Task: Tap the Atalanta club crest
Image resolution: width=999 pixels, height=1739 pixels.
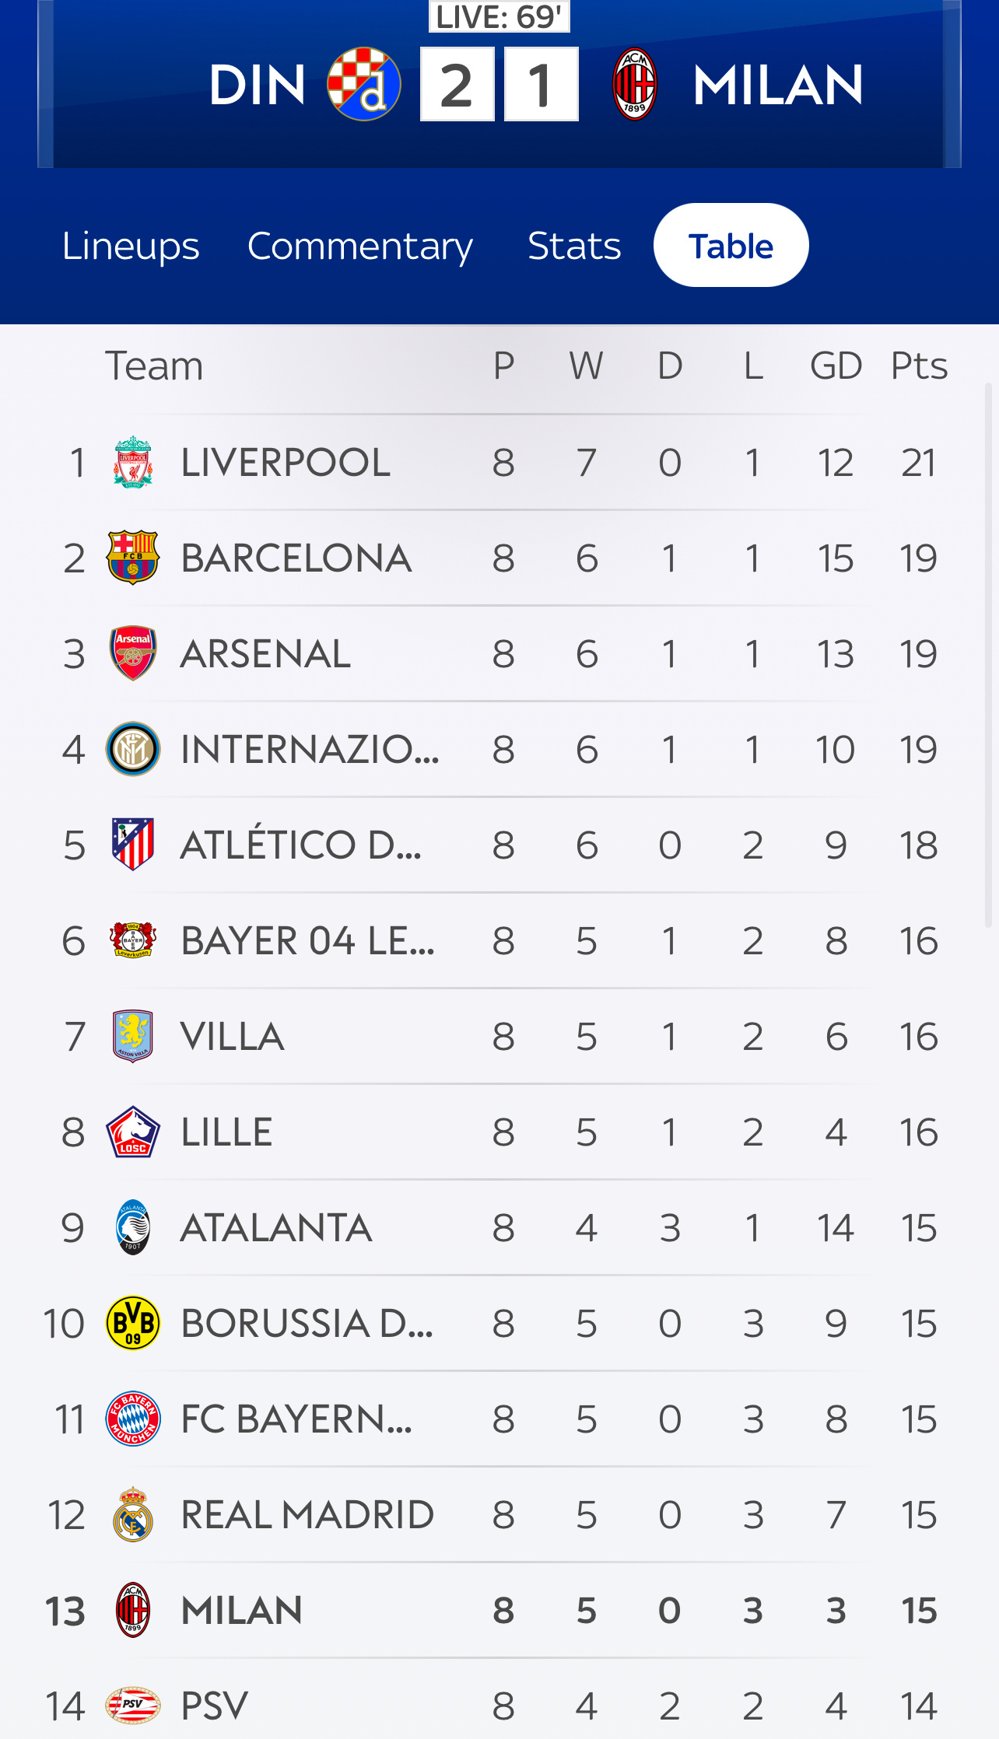Action: tap(133, 1227)
